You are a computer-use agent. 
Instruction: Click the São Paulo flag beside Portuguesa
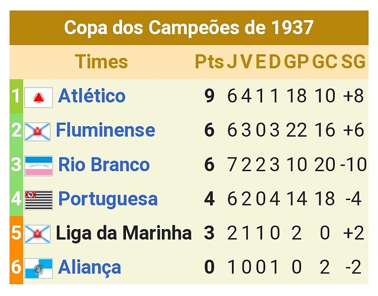click(x=38, y=200)
